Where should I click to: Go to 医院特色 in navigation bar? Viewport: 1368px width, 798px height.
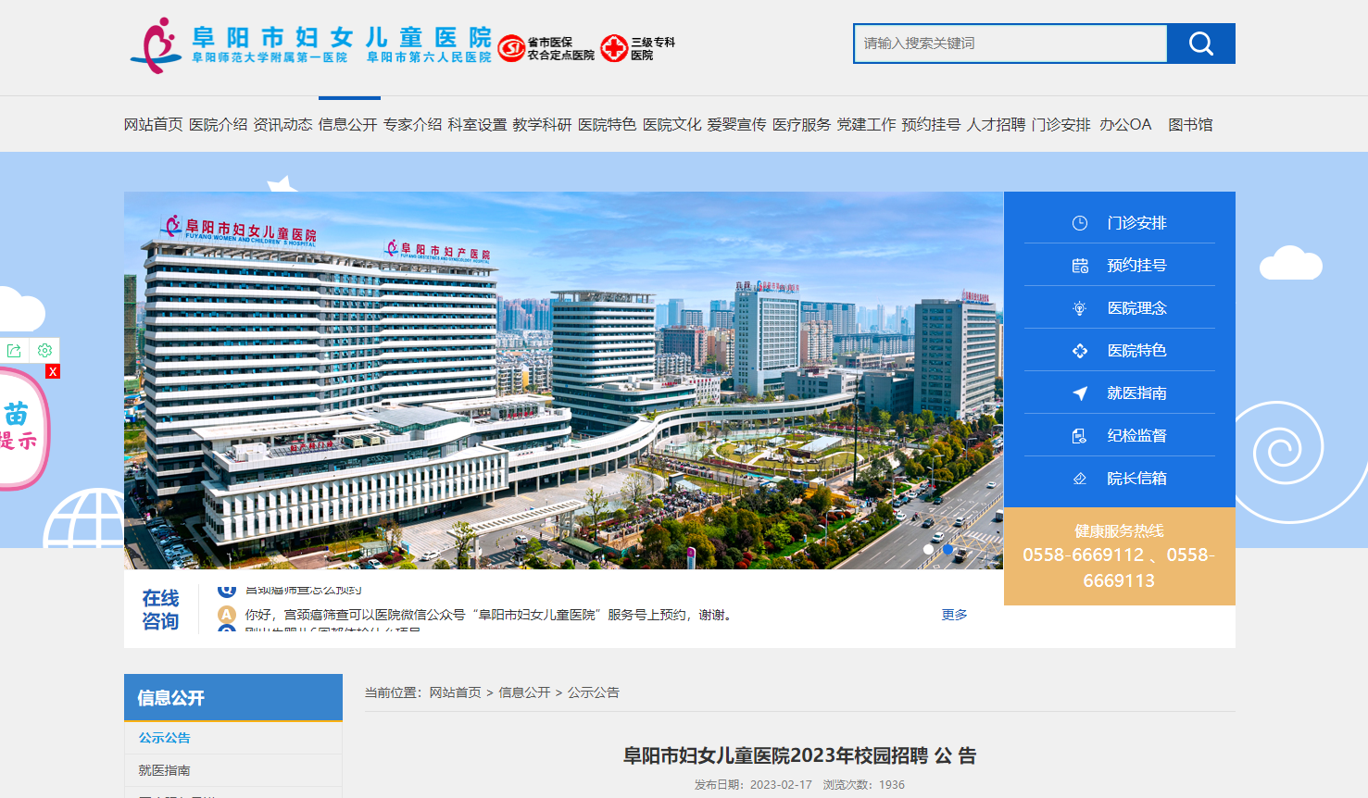click(608, 125)
